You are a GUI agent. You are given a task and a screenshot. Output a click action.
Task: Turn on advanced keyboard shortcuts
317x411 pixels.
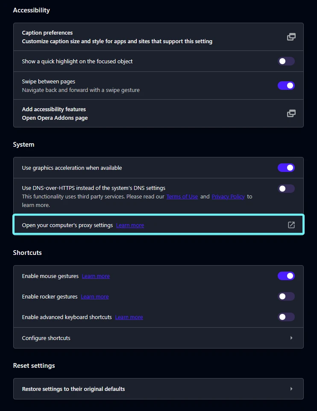point(286,317)
